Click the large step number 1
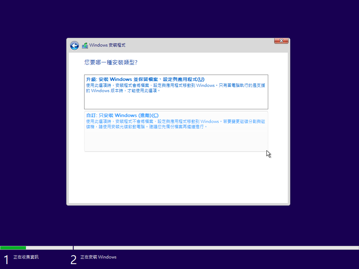Screen dimensions: 359x269 [x=6, y=260]
